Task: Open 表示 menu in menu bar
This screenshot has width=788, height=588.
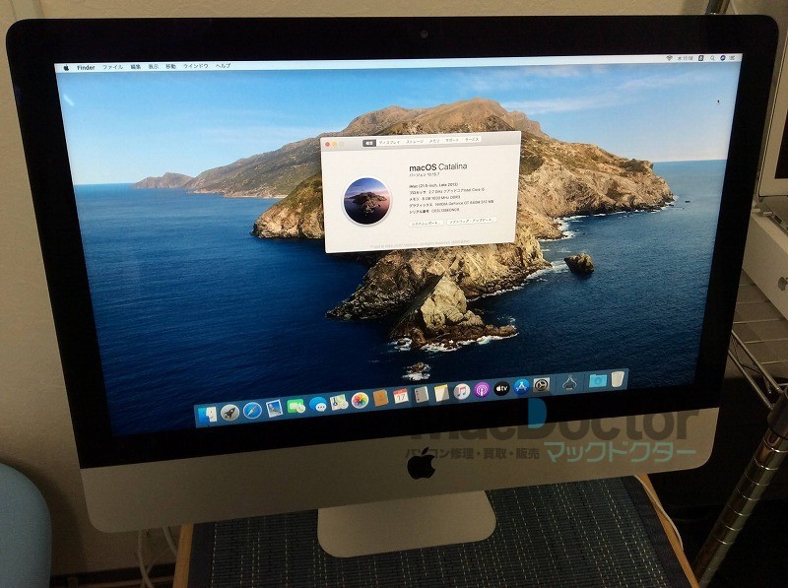Action: point(154,66)
